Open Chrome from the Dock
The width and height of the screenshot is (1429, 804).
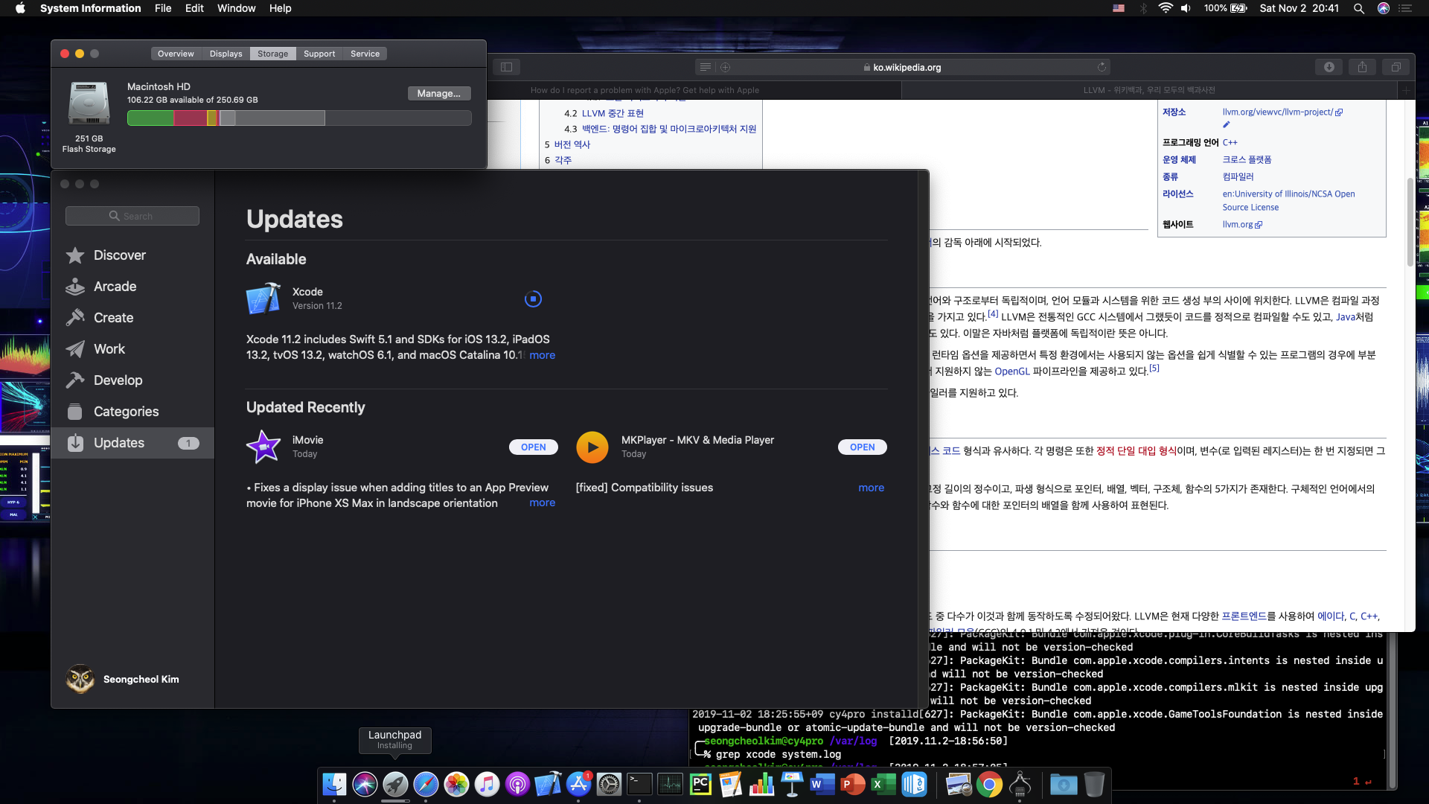click(989, 784)
